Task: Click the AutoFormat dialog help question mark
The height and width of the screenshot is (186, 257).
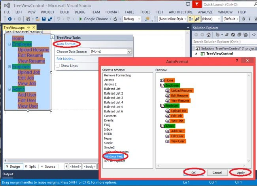Action: pyautogui.click(x=237, y=61)
